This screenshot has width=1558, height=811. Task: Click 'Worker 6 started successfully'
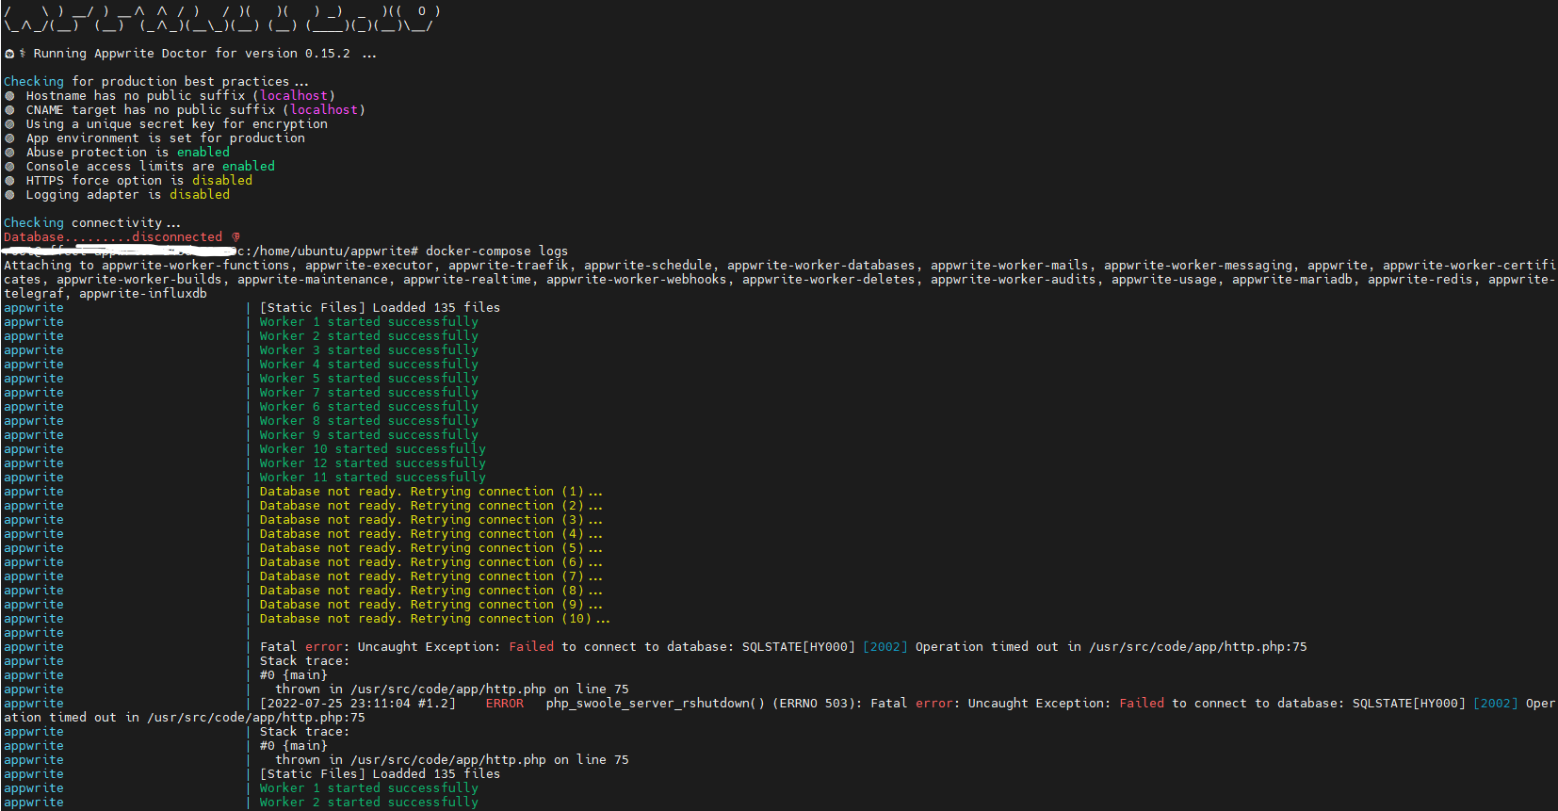point(369,407)
